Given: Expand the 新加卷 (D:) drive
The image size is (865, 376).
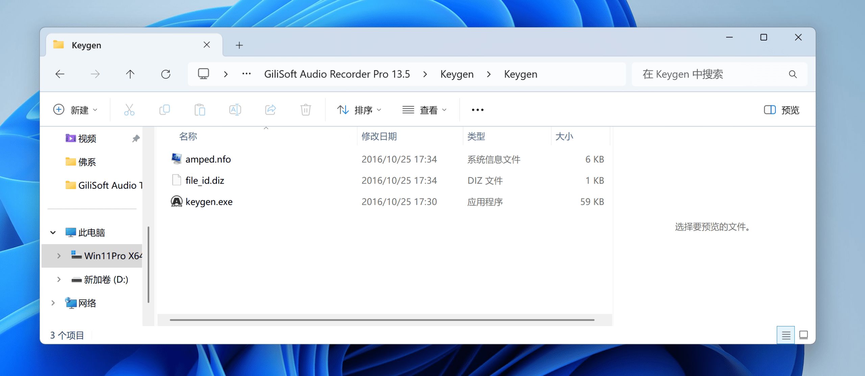Looking at the screenshot, I should click(59, 279).
